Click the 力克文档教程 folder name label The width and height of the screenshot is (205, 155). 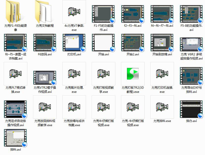point(45,26)
